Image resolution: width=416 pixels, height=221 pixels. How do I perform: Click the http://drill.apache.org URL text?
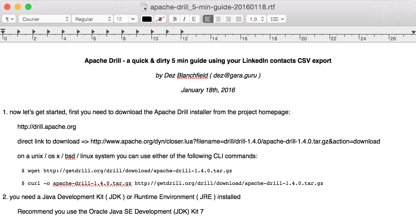click(x=47, y=127)
